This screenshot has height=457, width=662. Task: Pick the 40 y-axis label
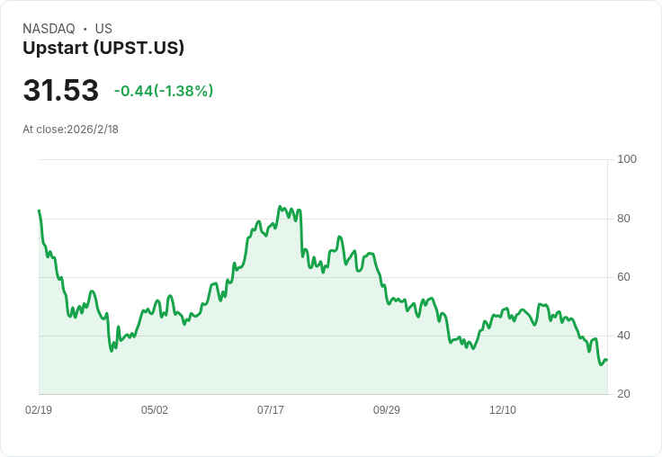click(624, 336)
